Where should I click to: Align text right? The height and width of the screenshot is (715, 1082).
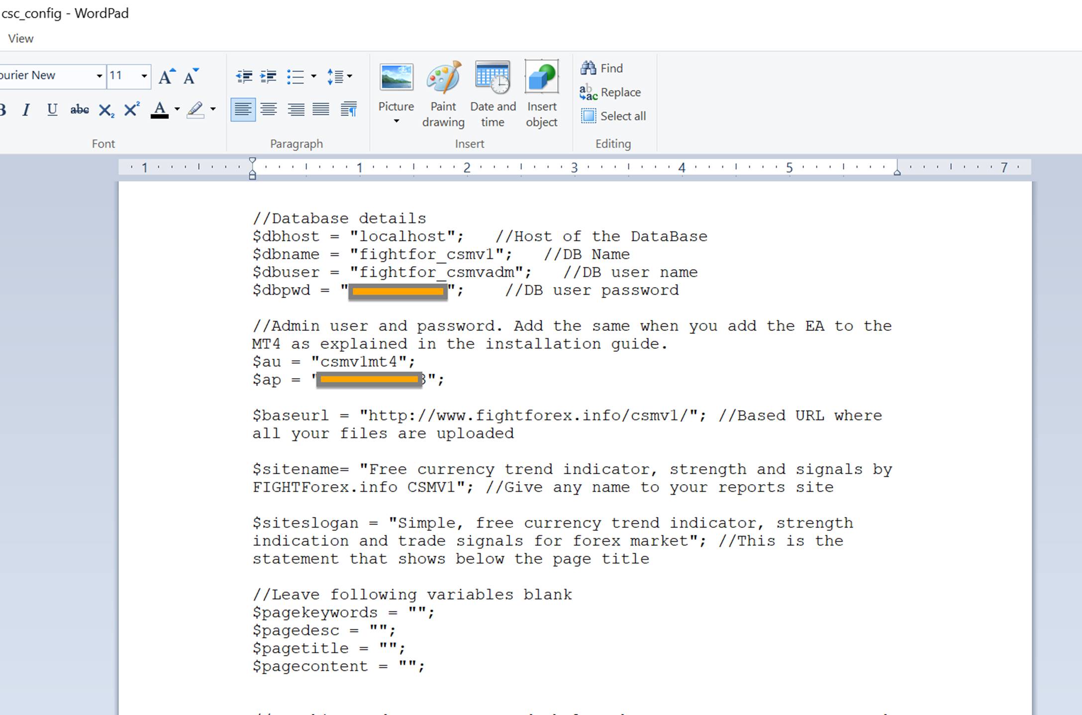(295, 109)
